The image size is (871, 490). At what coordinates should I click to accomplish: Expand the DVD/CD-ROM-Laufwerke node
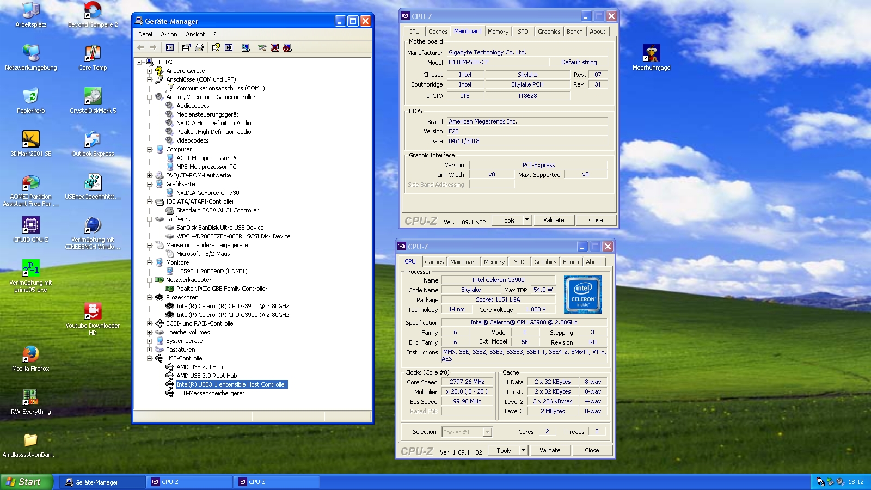pyautogui.click(x=149, y=175)
